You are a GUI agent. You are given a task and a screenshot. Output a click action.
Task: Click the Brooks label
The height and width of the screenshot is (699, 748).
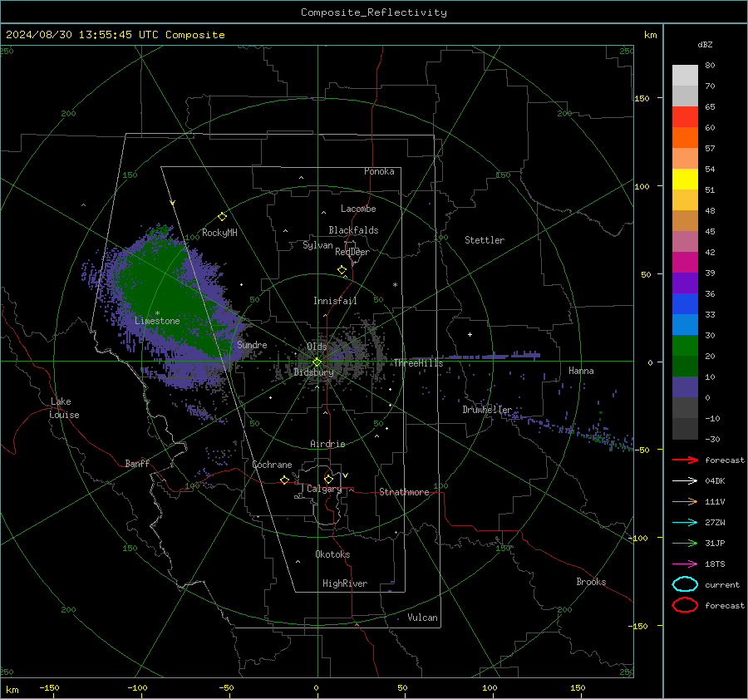click(x=591, y=582)
